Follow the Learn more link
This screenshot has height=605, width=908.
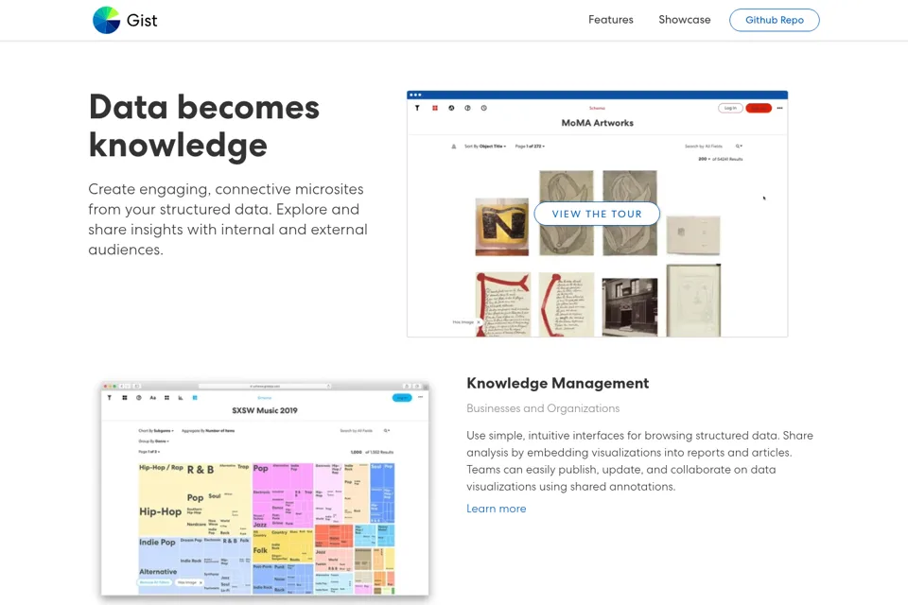(497, 509)
